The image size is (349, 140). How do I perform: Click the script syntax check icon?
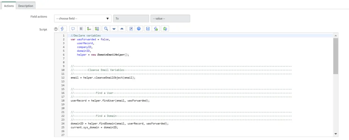point(156,29)
